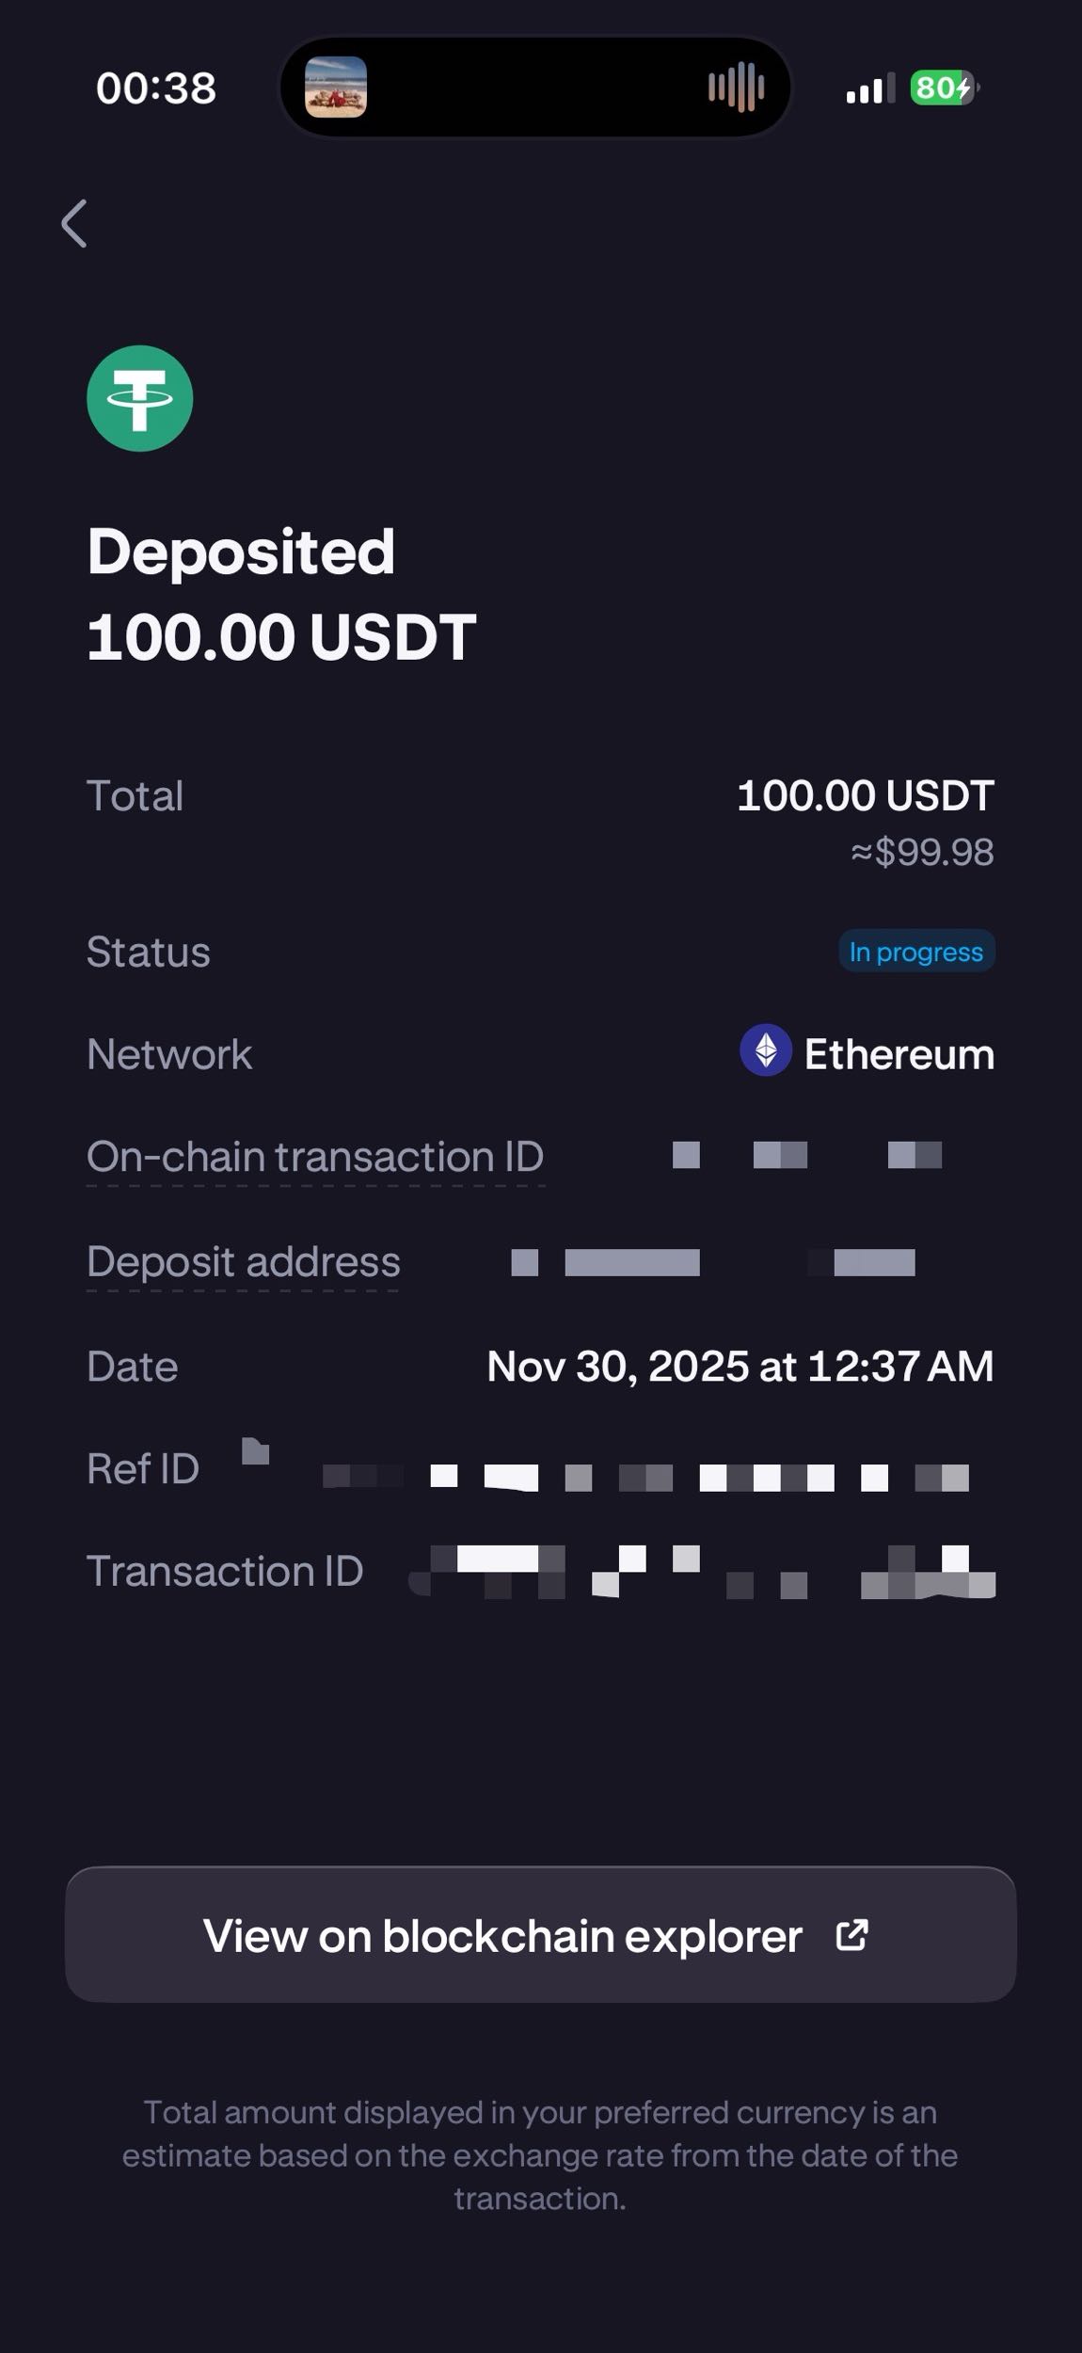
Task: Tap the external link icon on explorer button
Action: [x=851, y=1935]
